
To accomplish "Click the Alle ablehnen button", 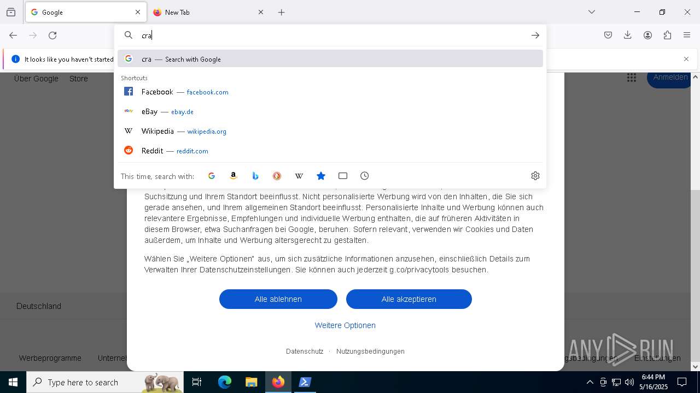I will (x=278, y=299).
